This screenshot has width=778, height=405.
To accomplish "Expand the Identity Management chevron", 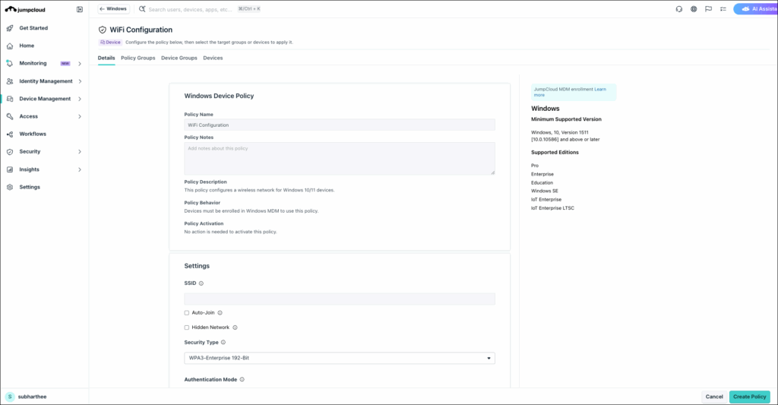I will (79, 81).
